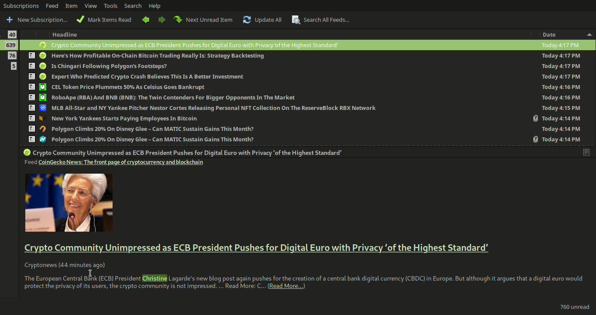
Task: Click the reader view icon in item header
Action: (x=586, y=152)
